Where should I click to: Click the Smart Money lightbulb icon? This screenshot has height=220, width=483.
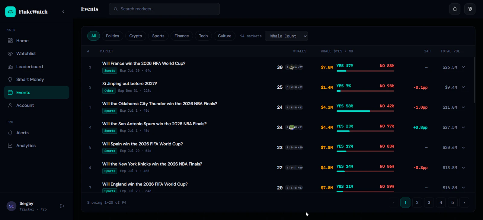click(10, 80)
